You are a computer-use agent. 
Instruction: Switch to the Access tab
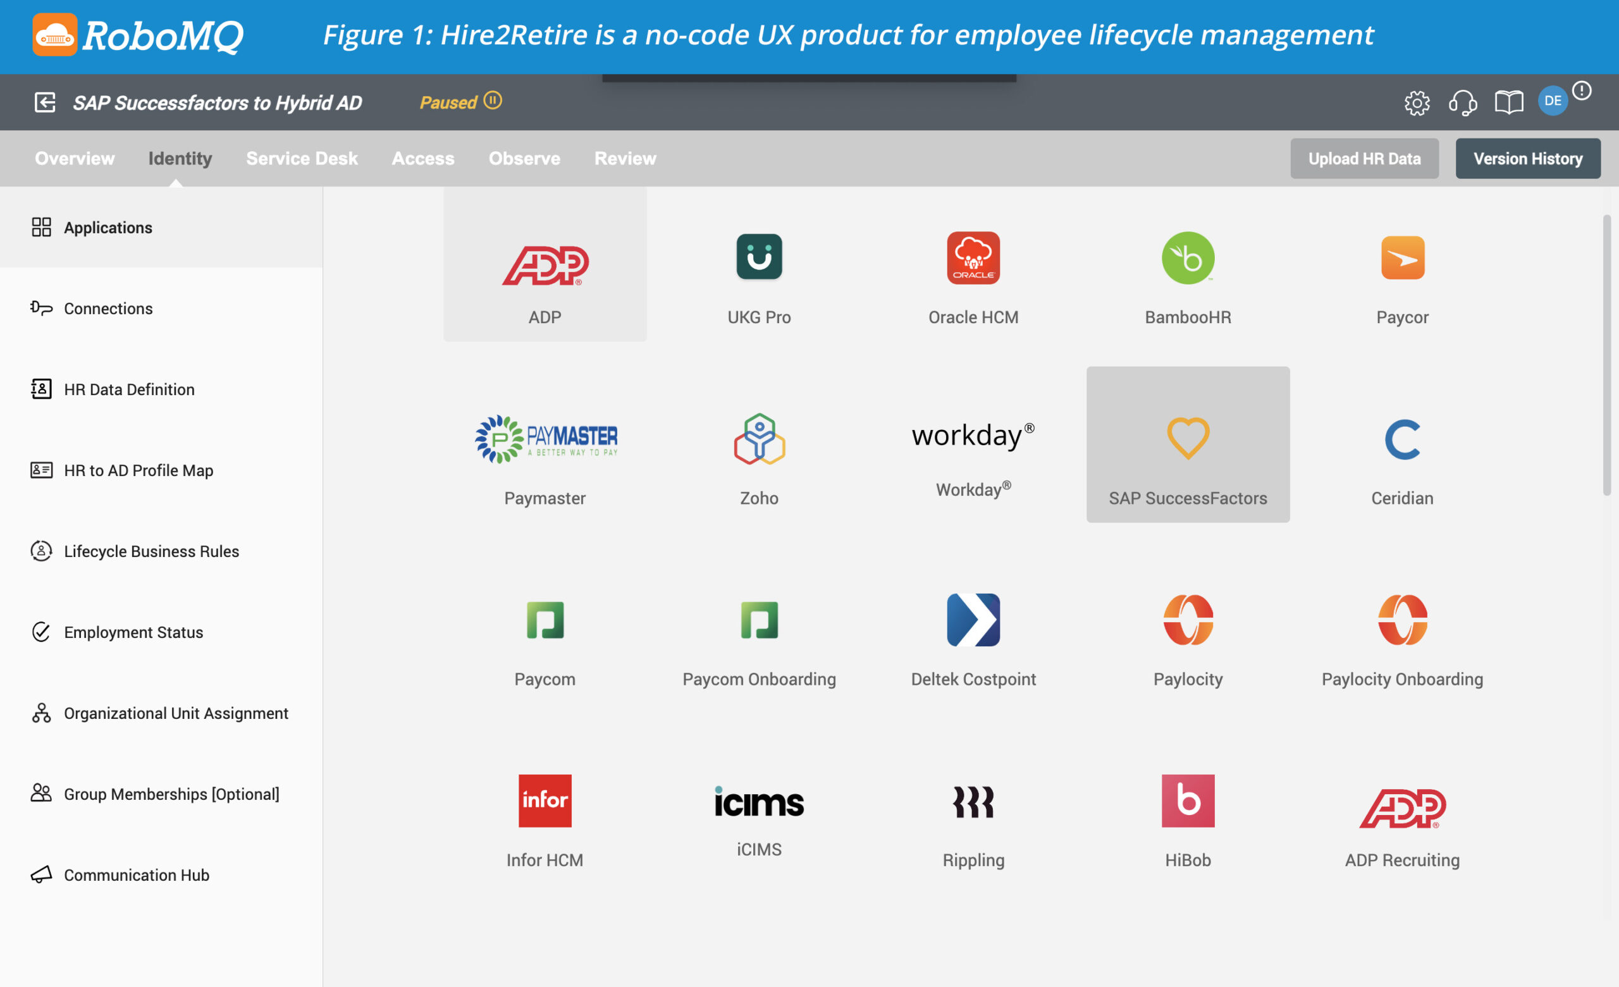click(x=423, y=157)
